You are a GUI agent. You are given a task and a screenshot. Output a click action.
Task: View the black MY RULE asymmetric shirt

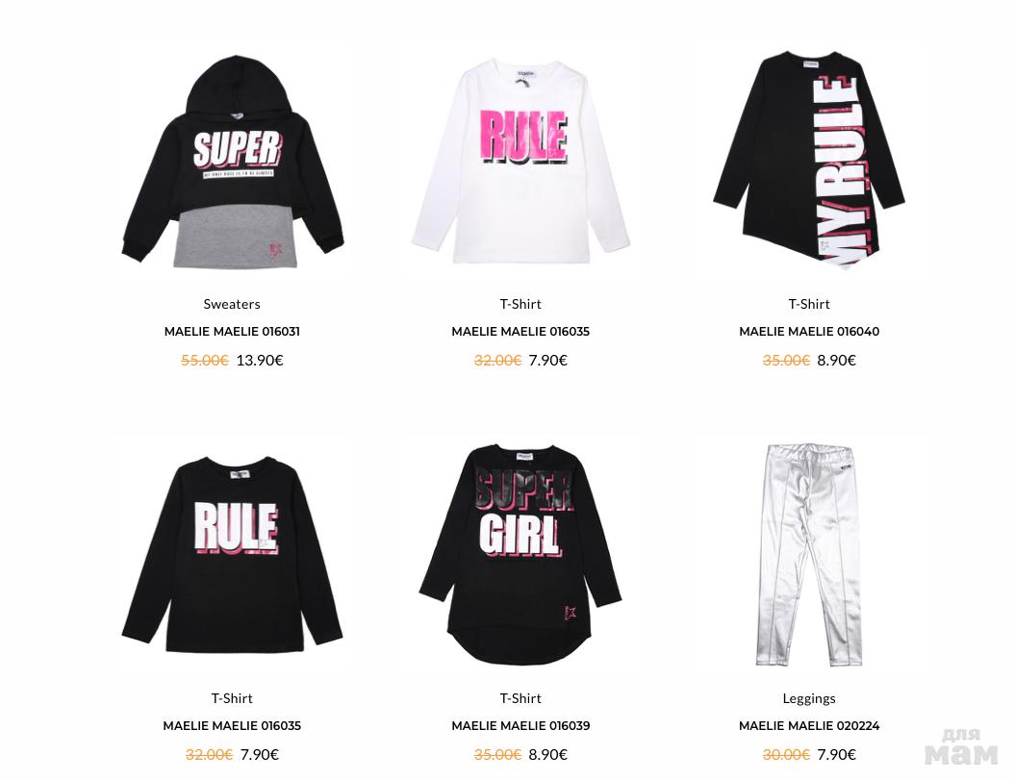click(809, 160)
